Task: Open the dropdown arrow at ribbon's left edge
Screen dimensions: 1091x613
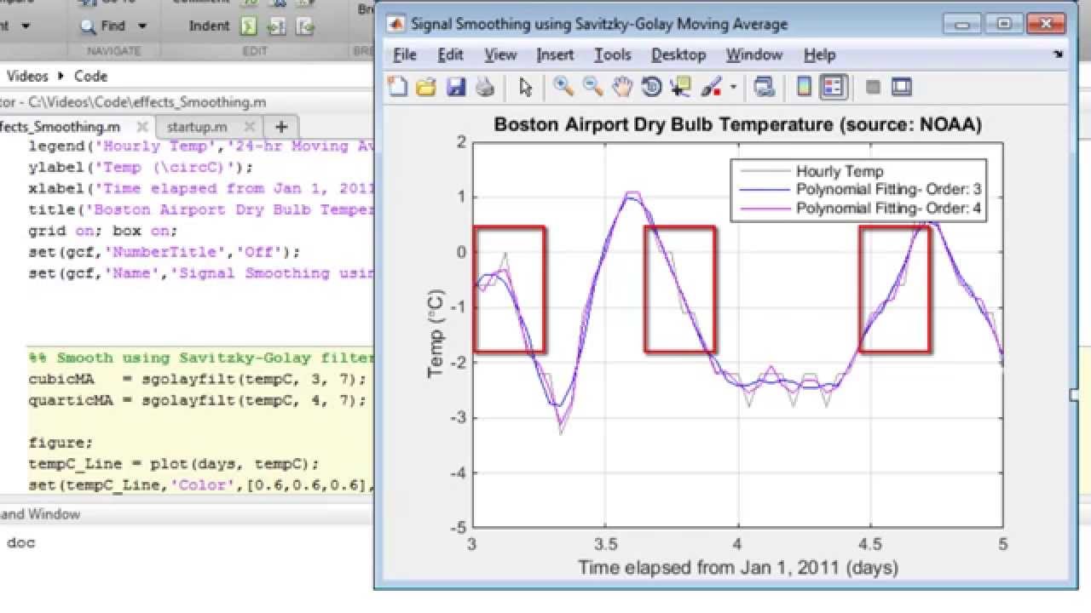Action: click(x=26, y=26)
